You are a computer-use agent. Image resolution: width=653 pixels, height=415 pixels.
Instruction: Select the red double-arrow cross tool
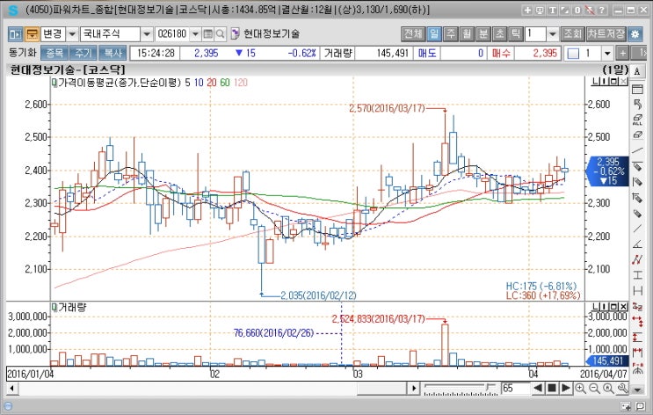tap(637, 322)
